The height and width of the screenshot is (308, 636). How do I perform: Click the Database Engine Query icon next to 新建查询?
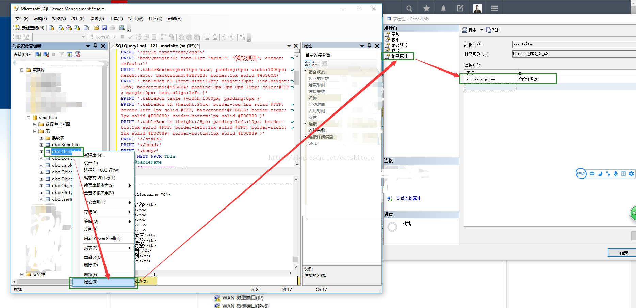(x=51, y=28)
